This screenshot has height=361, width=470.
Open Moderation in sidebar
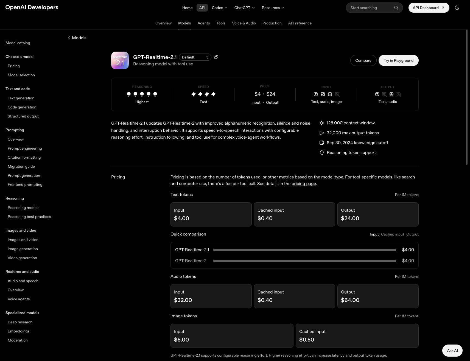click(18, 340)
